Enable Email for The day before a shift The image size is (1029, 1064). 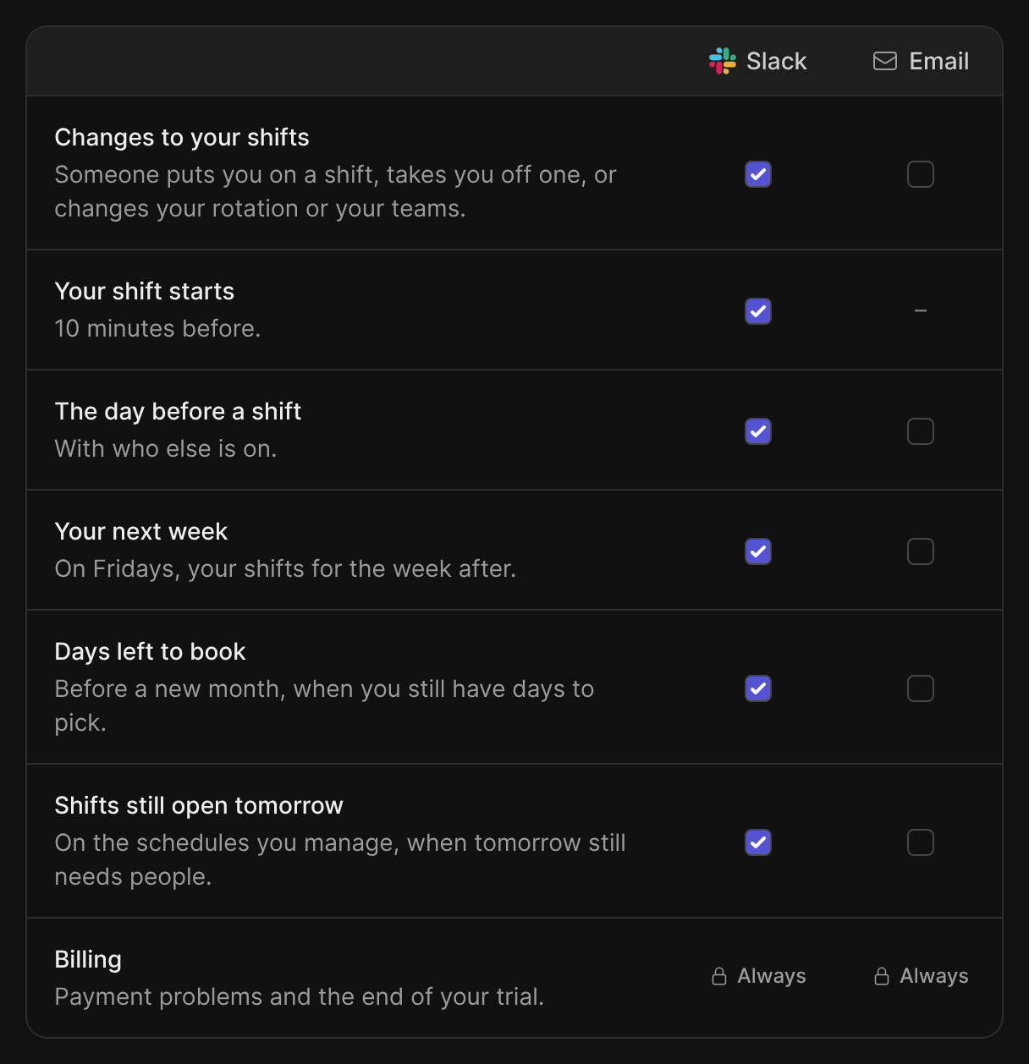pos(921,431)
